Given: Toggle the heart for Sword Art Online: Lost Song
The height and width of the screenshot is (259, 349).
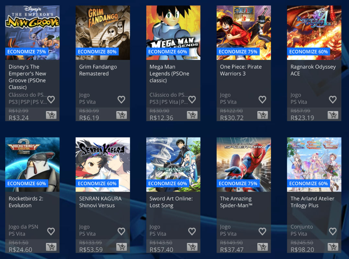Looking at the screenshot, I should pyautogui.click(x=192, y=231).
